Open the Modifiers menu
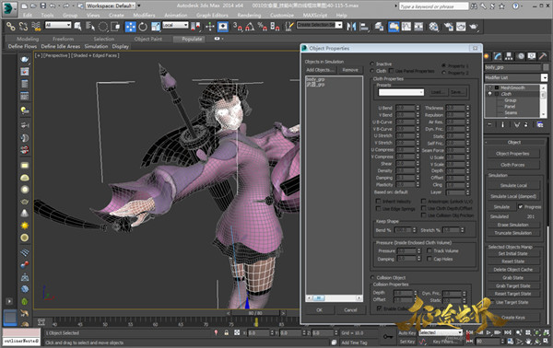Screen dimensions: 553x348 point(144,15)
